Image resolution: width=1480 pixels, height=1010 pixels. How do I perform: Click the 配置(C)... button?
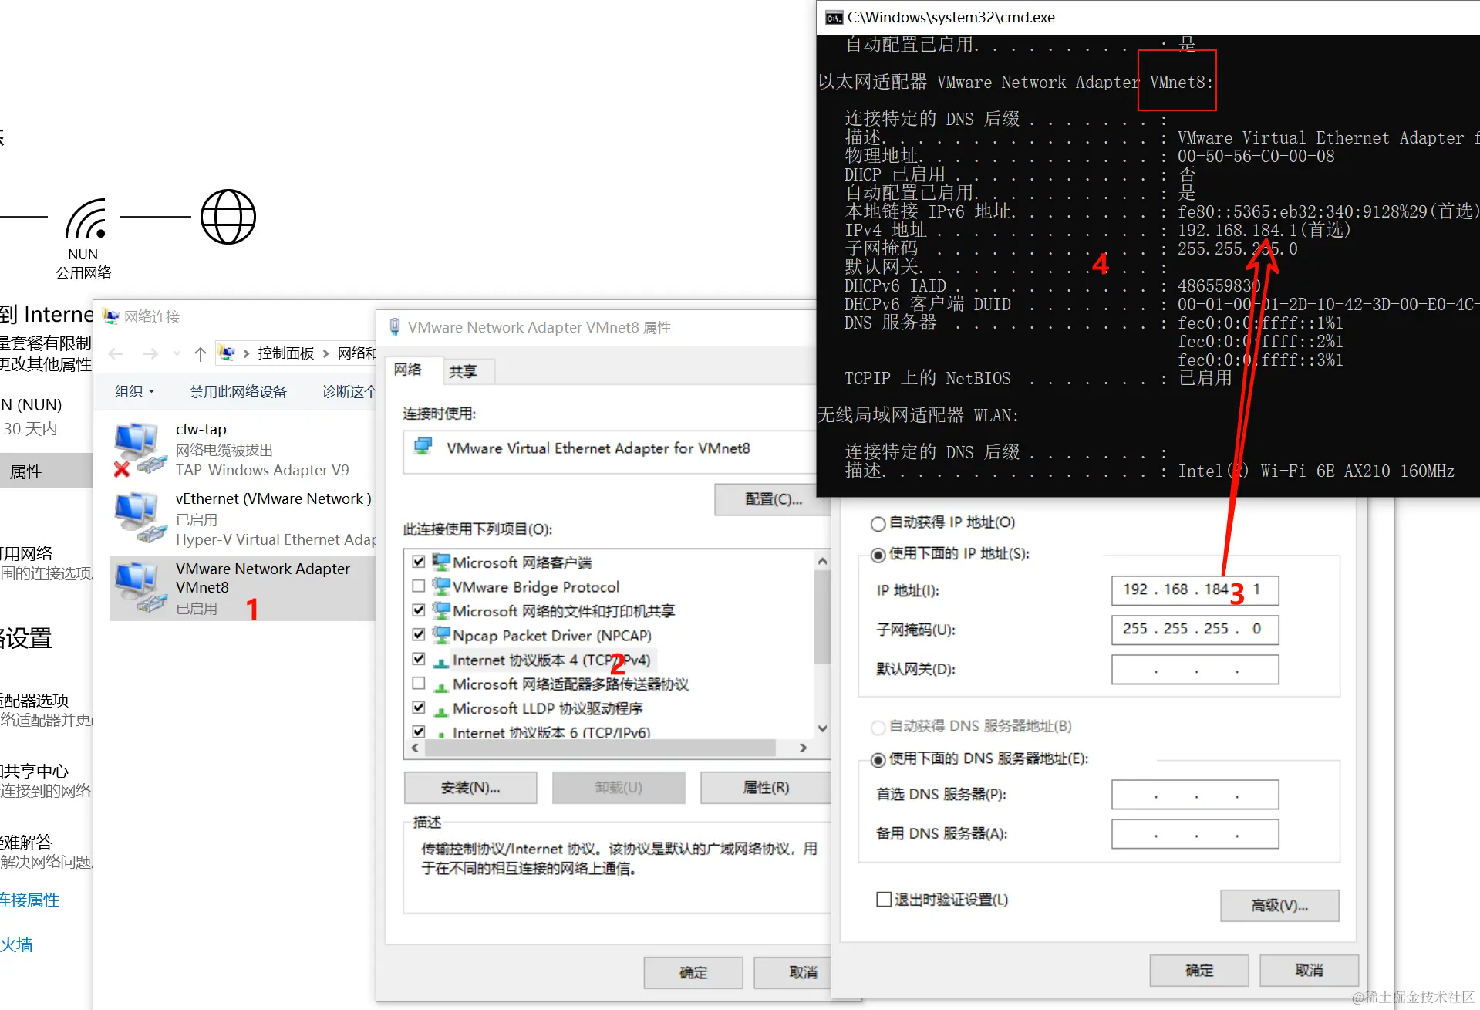(x=773, y=499)
